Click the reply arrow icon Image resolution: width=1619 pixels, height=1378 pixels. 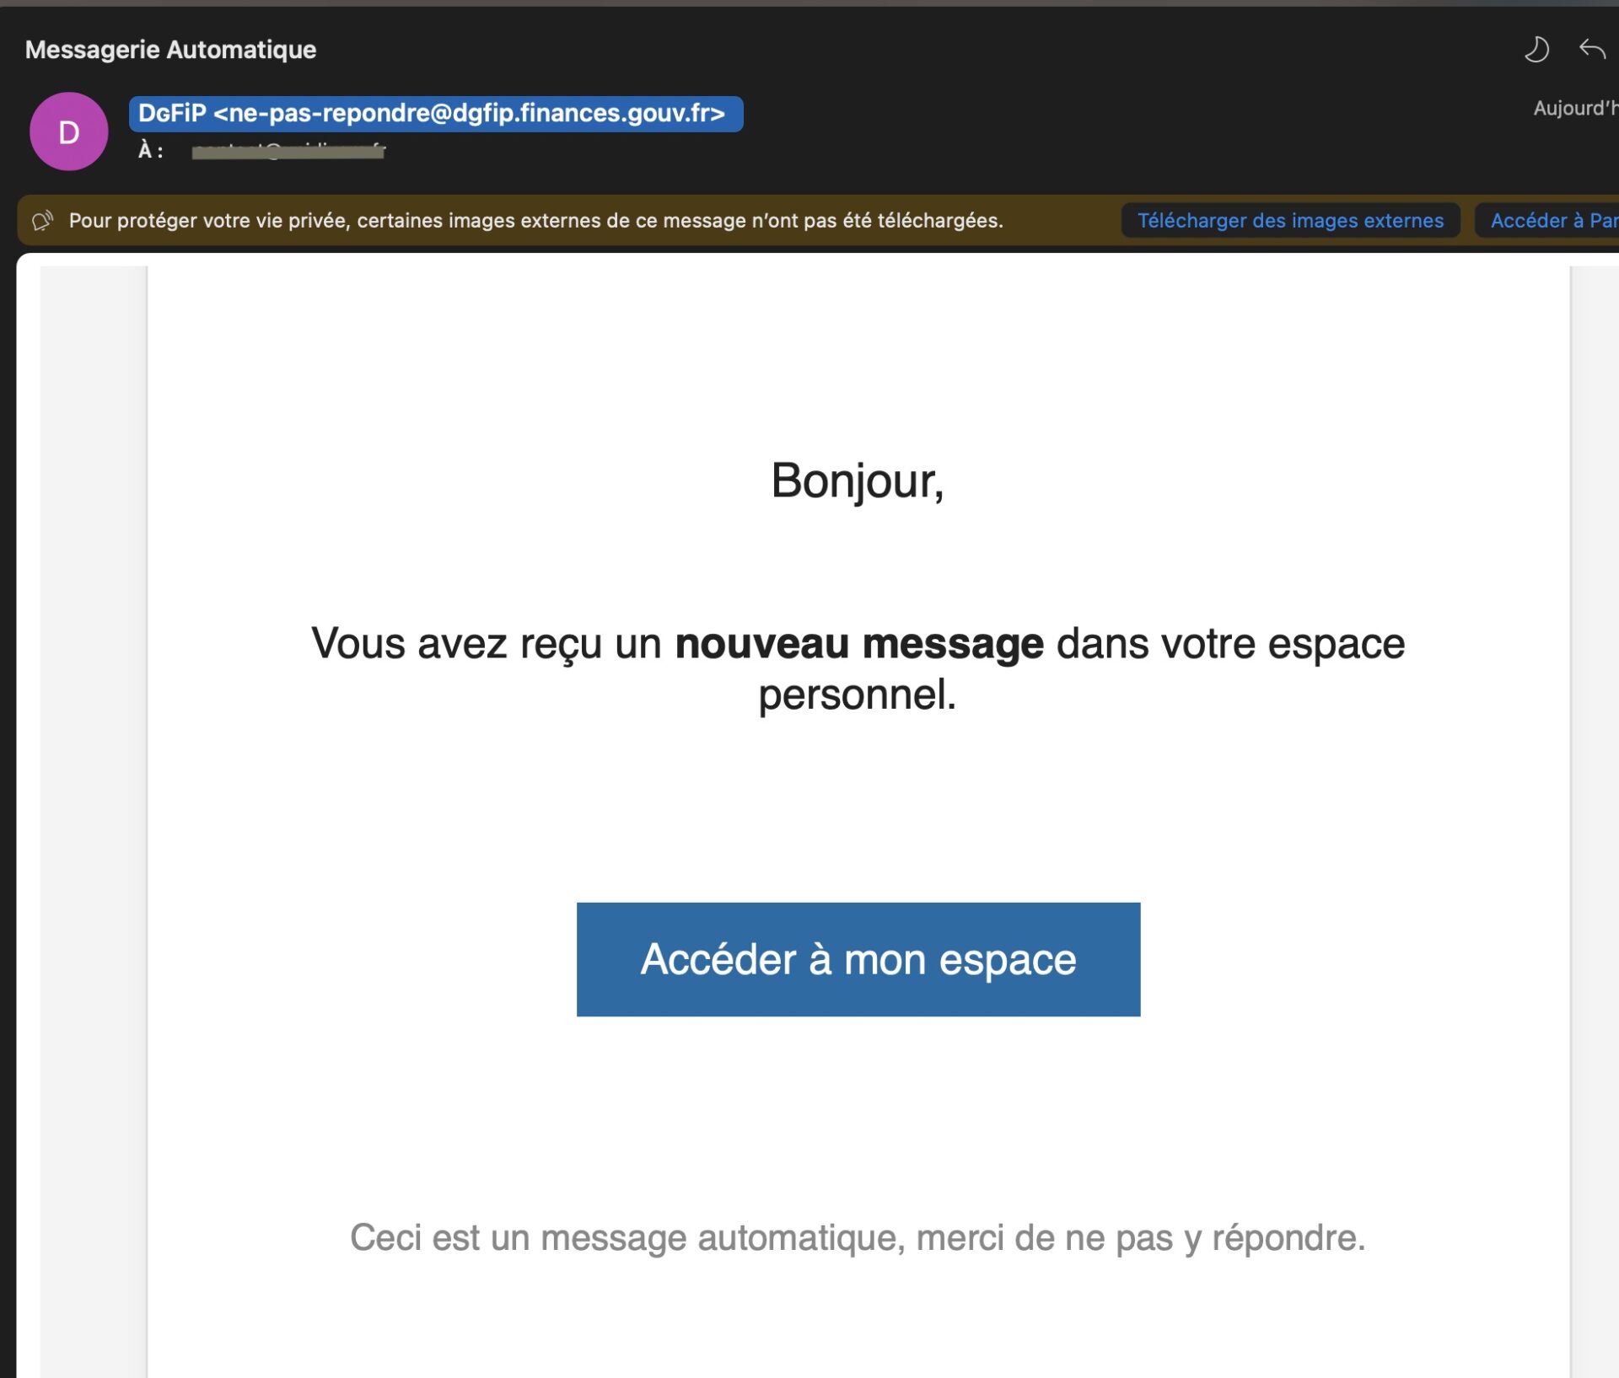[x=1592, y=49]
